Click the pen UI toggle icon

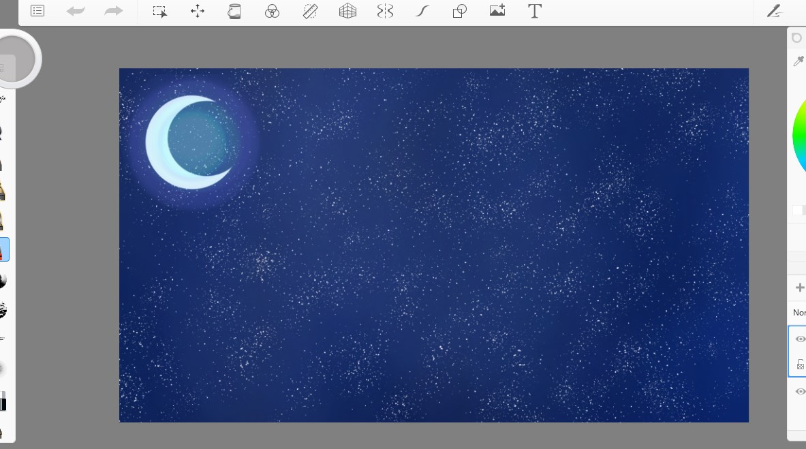(x=775, y=11)
